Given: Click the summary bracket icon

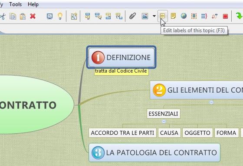Looking at the screenshot, I should coord(204,16).
